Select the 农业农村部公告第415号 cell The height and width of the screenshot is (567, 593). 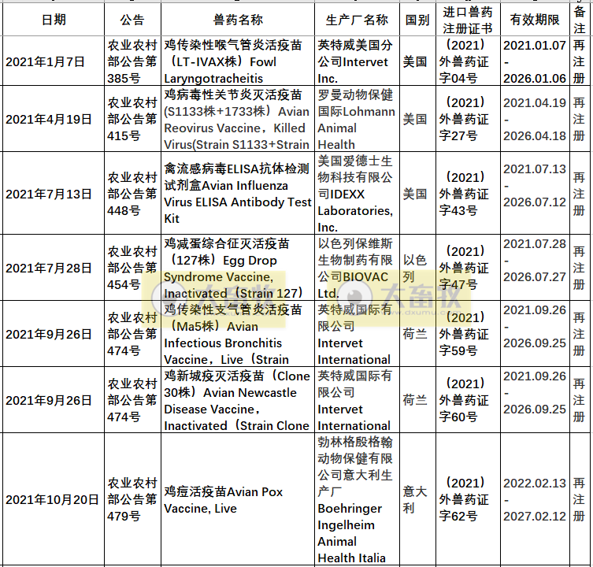(132, 119)
